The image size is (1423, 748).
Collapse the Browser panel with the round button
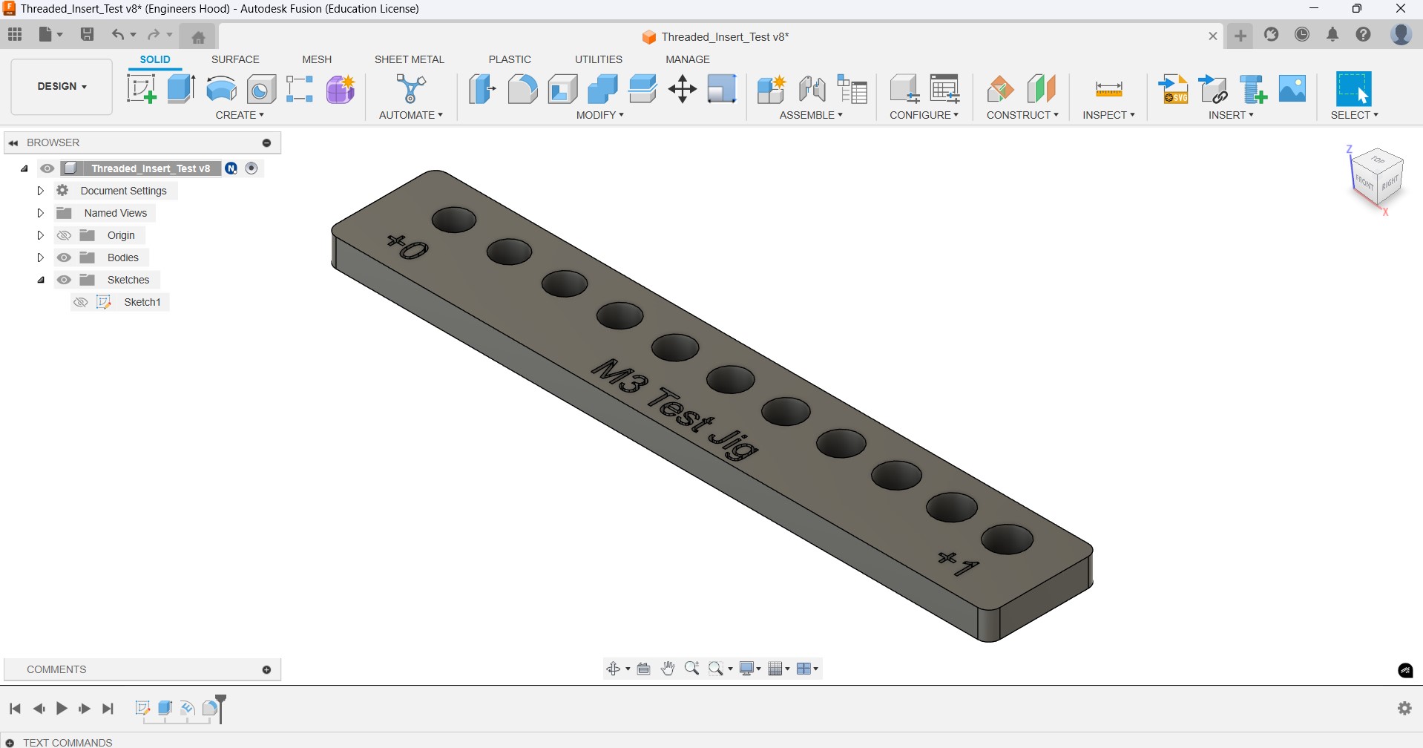267,142
